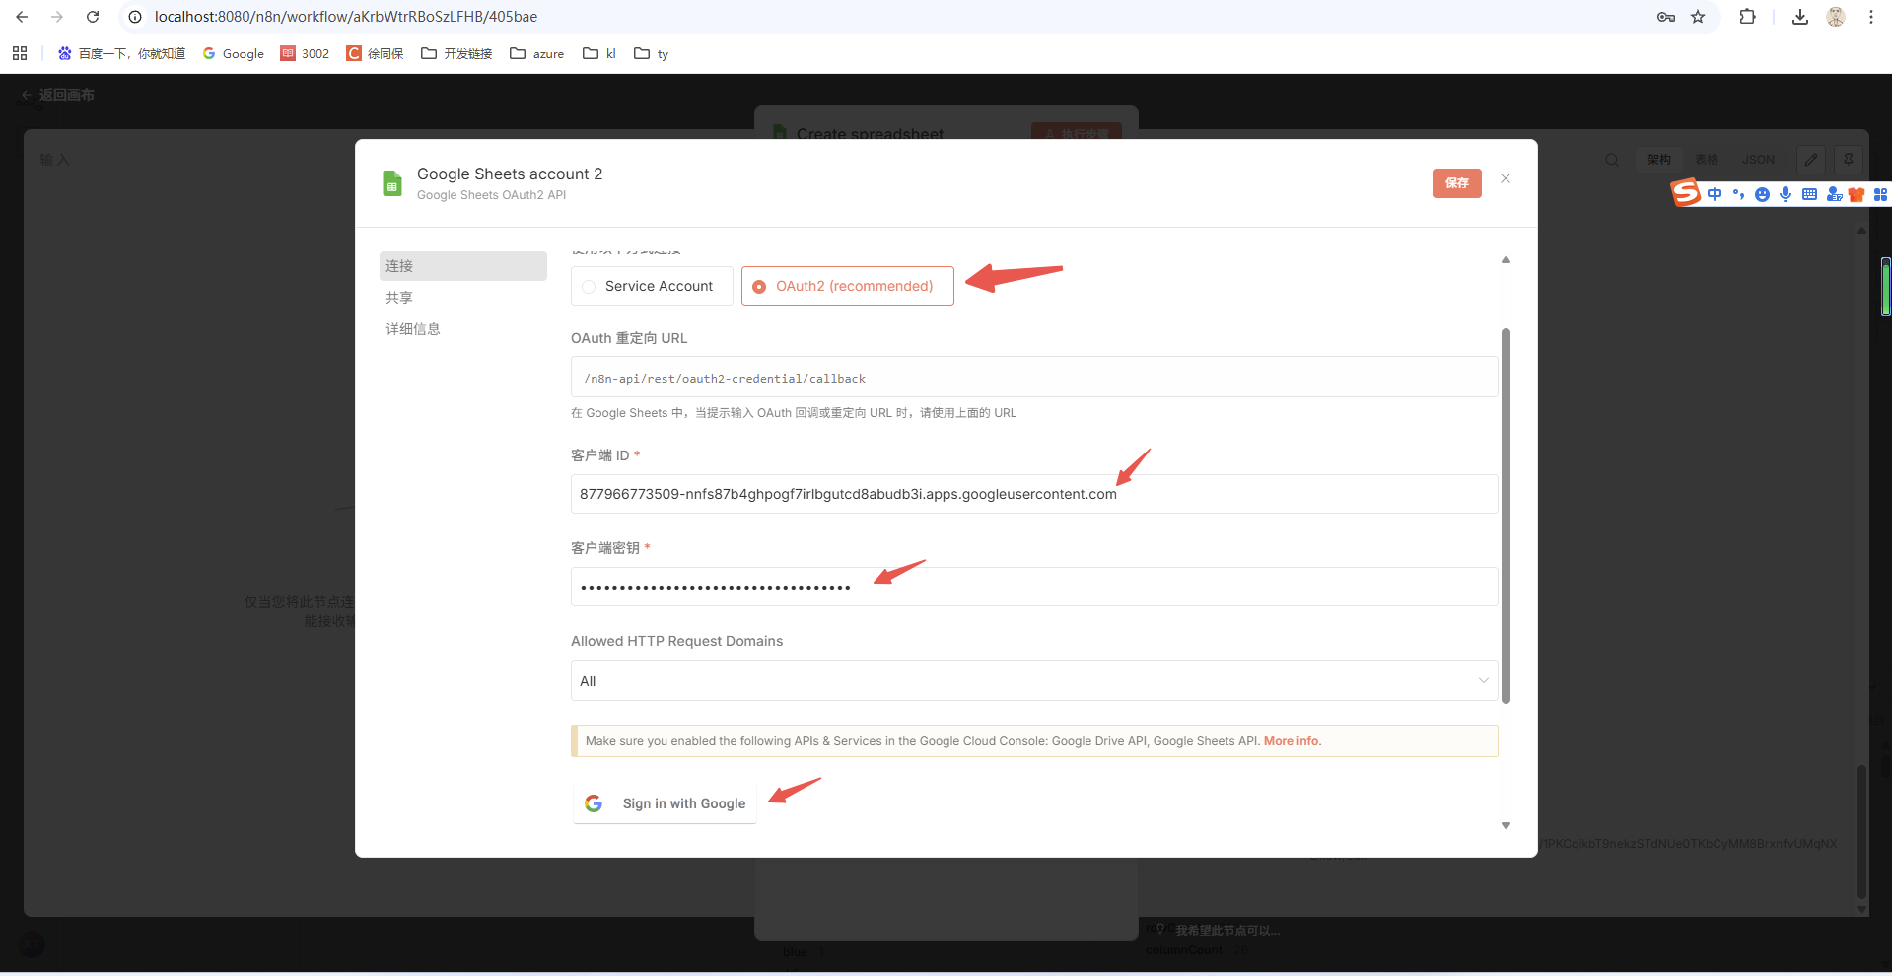The image size is (1892, 976).
Task: Toggle Sogou Chinese/English mode 中
Action: pyautogui.click(x=1715, y=194)
